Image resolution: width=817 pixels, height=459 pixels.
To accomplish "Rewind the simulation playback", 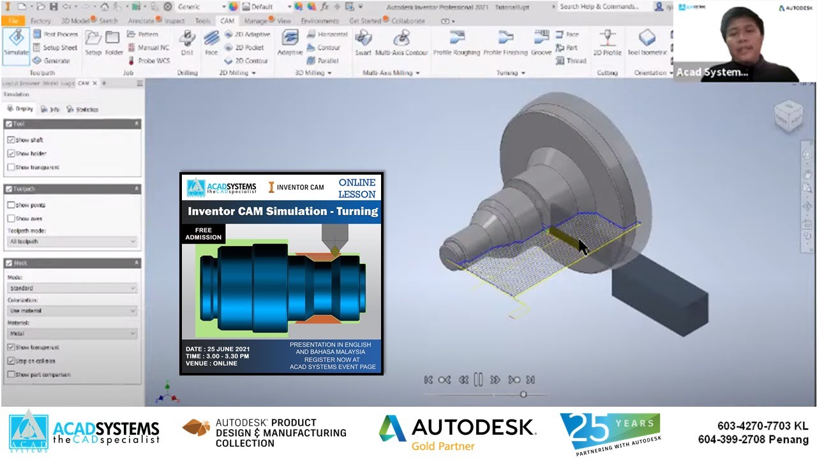I will [463, 380].
